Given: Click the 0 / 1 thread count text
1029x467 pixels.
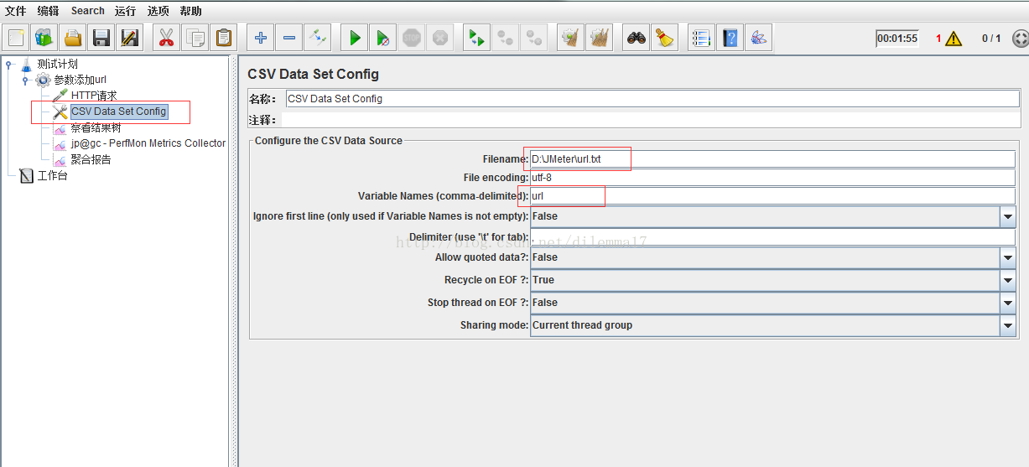Looking at the screenshot, I should [x=991, y=39].
